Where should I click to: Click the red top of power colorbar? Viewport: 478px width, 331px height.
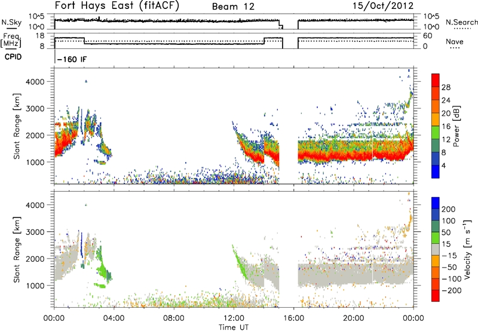(x=436, y=80)
